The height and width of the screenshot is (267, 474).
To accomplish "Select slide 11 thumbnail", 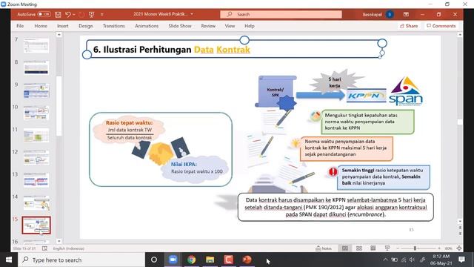I will point(36,135).
